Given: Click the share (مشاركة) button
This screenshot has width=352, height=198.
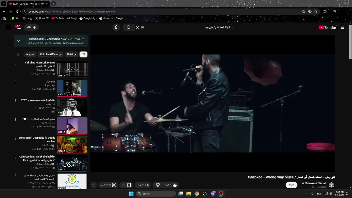Looking at the screenshot, I should pyautogui.click(x=143, y=185).
